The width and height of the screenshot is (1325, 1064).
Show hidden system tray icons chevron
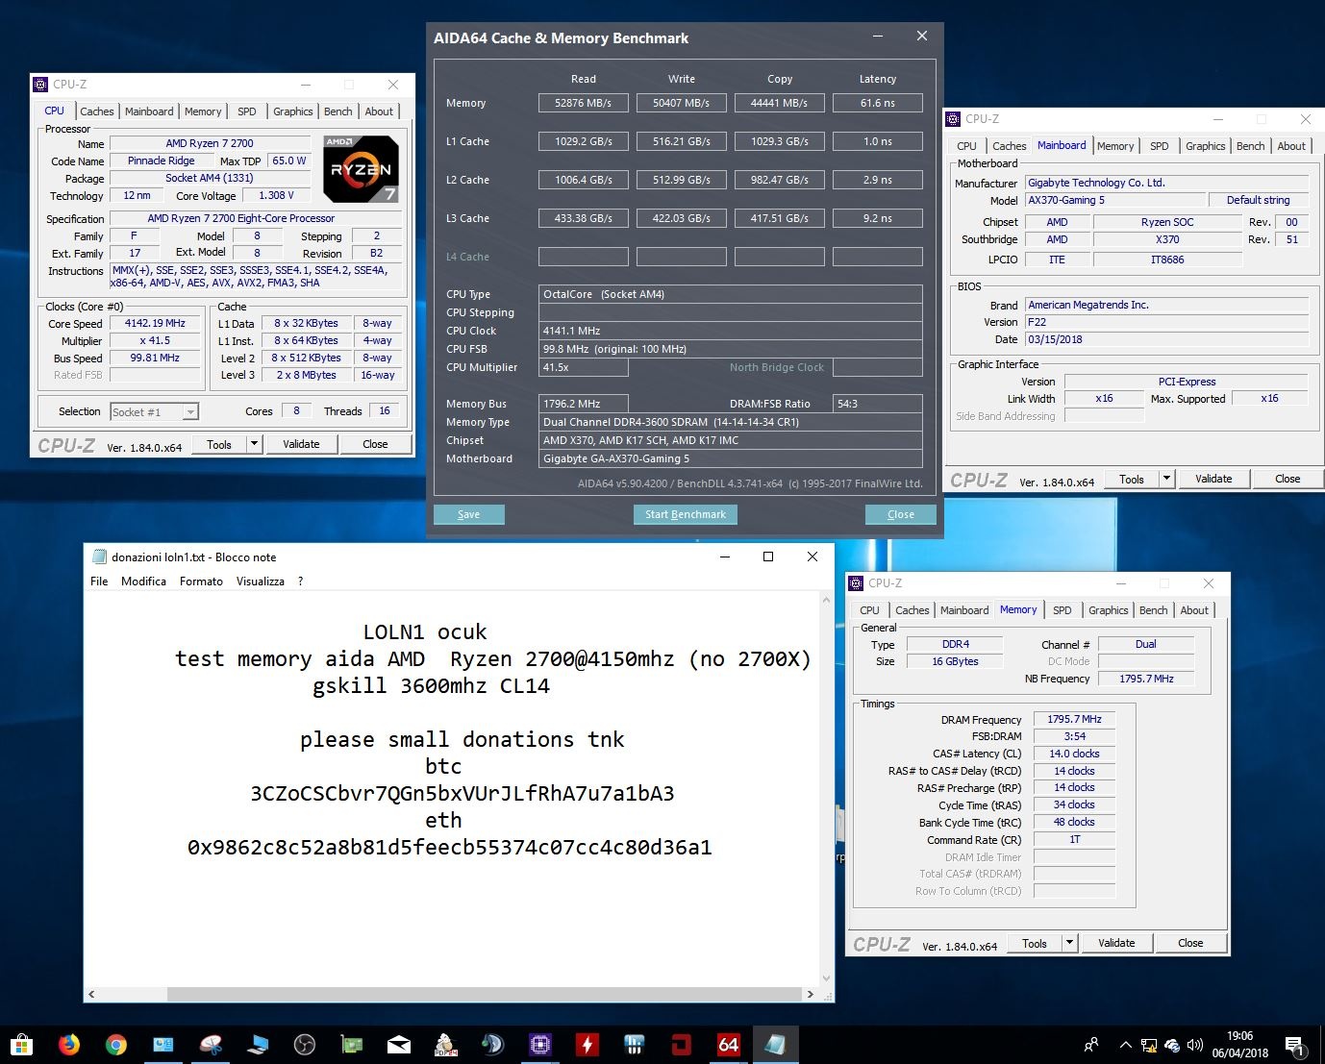(1125, 1045)
